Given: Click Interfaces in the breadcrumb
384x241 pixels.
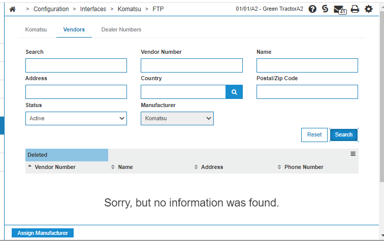Looking at the screenshot, I should click(93, 9).
